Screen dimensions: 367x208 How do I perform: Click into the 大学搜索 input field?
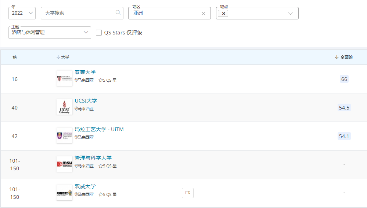click(77, 13)
